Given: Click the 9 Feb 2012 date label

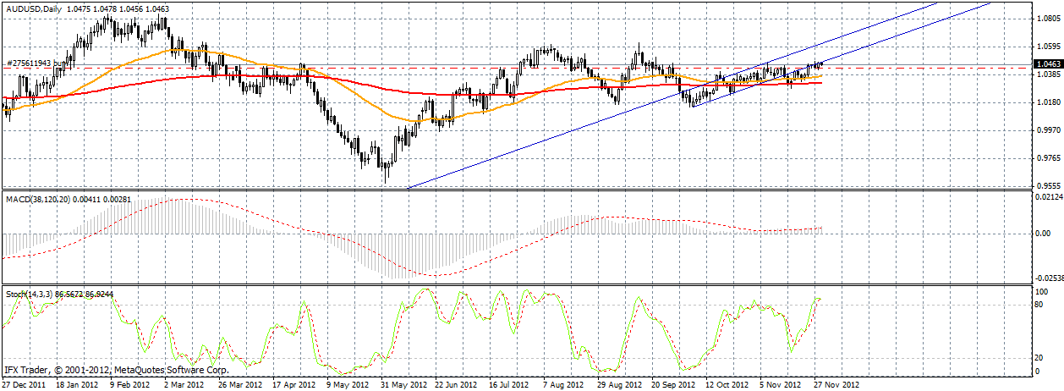Looking at the screenshot, I should pyautogui.click(x=132, y=383).
